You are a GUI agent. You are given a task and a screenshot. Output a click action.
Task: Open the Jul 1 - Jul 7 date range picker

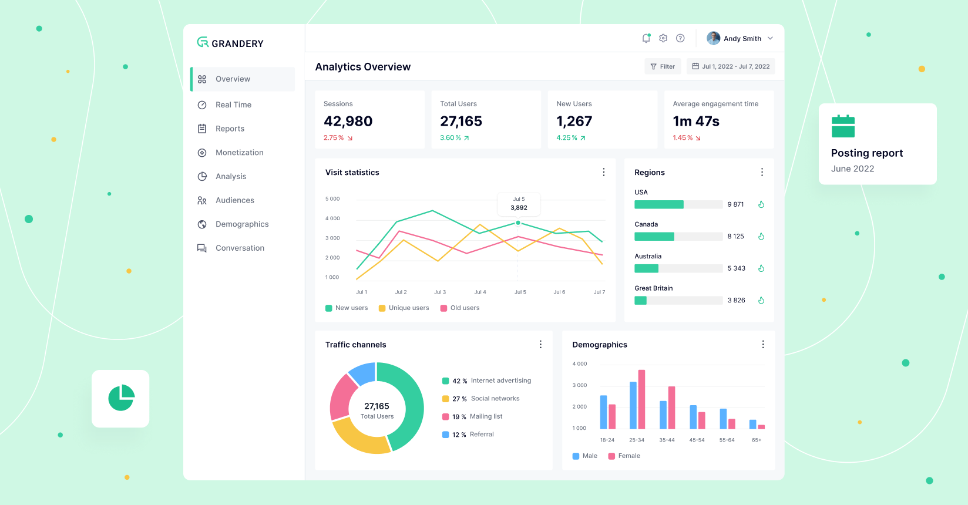point(731,66)
